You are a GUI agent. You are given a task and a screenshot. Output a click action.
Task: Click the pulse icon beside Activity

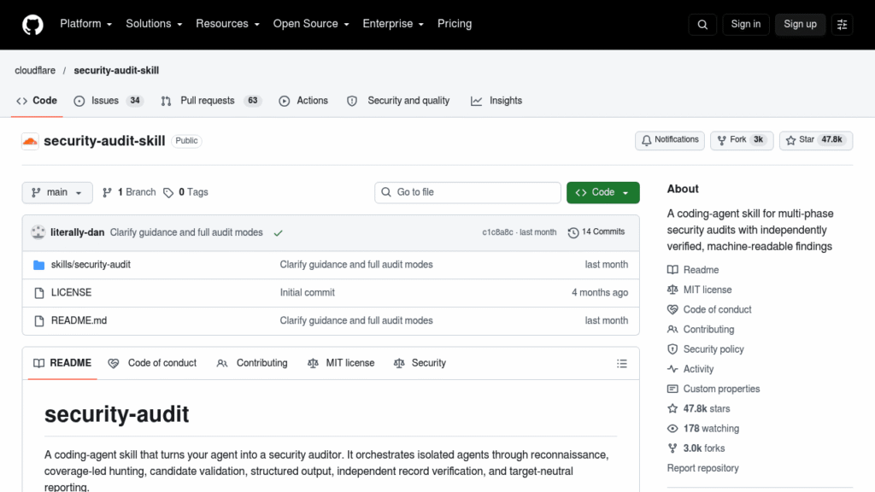coord(672,369)
